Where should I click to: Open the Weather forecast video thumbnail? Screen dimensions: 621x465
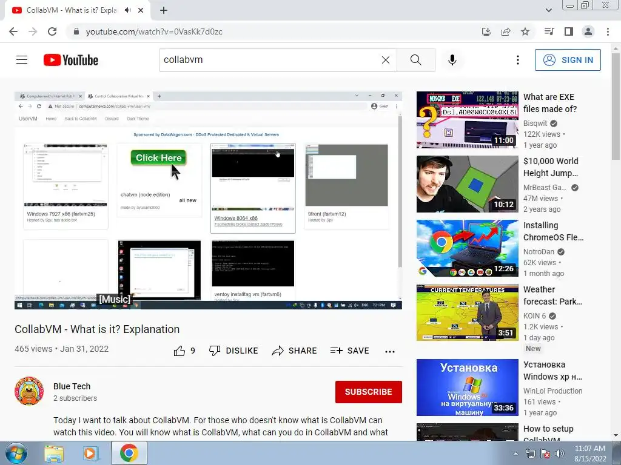click(468, 312)
